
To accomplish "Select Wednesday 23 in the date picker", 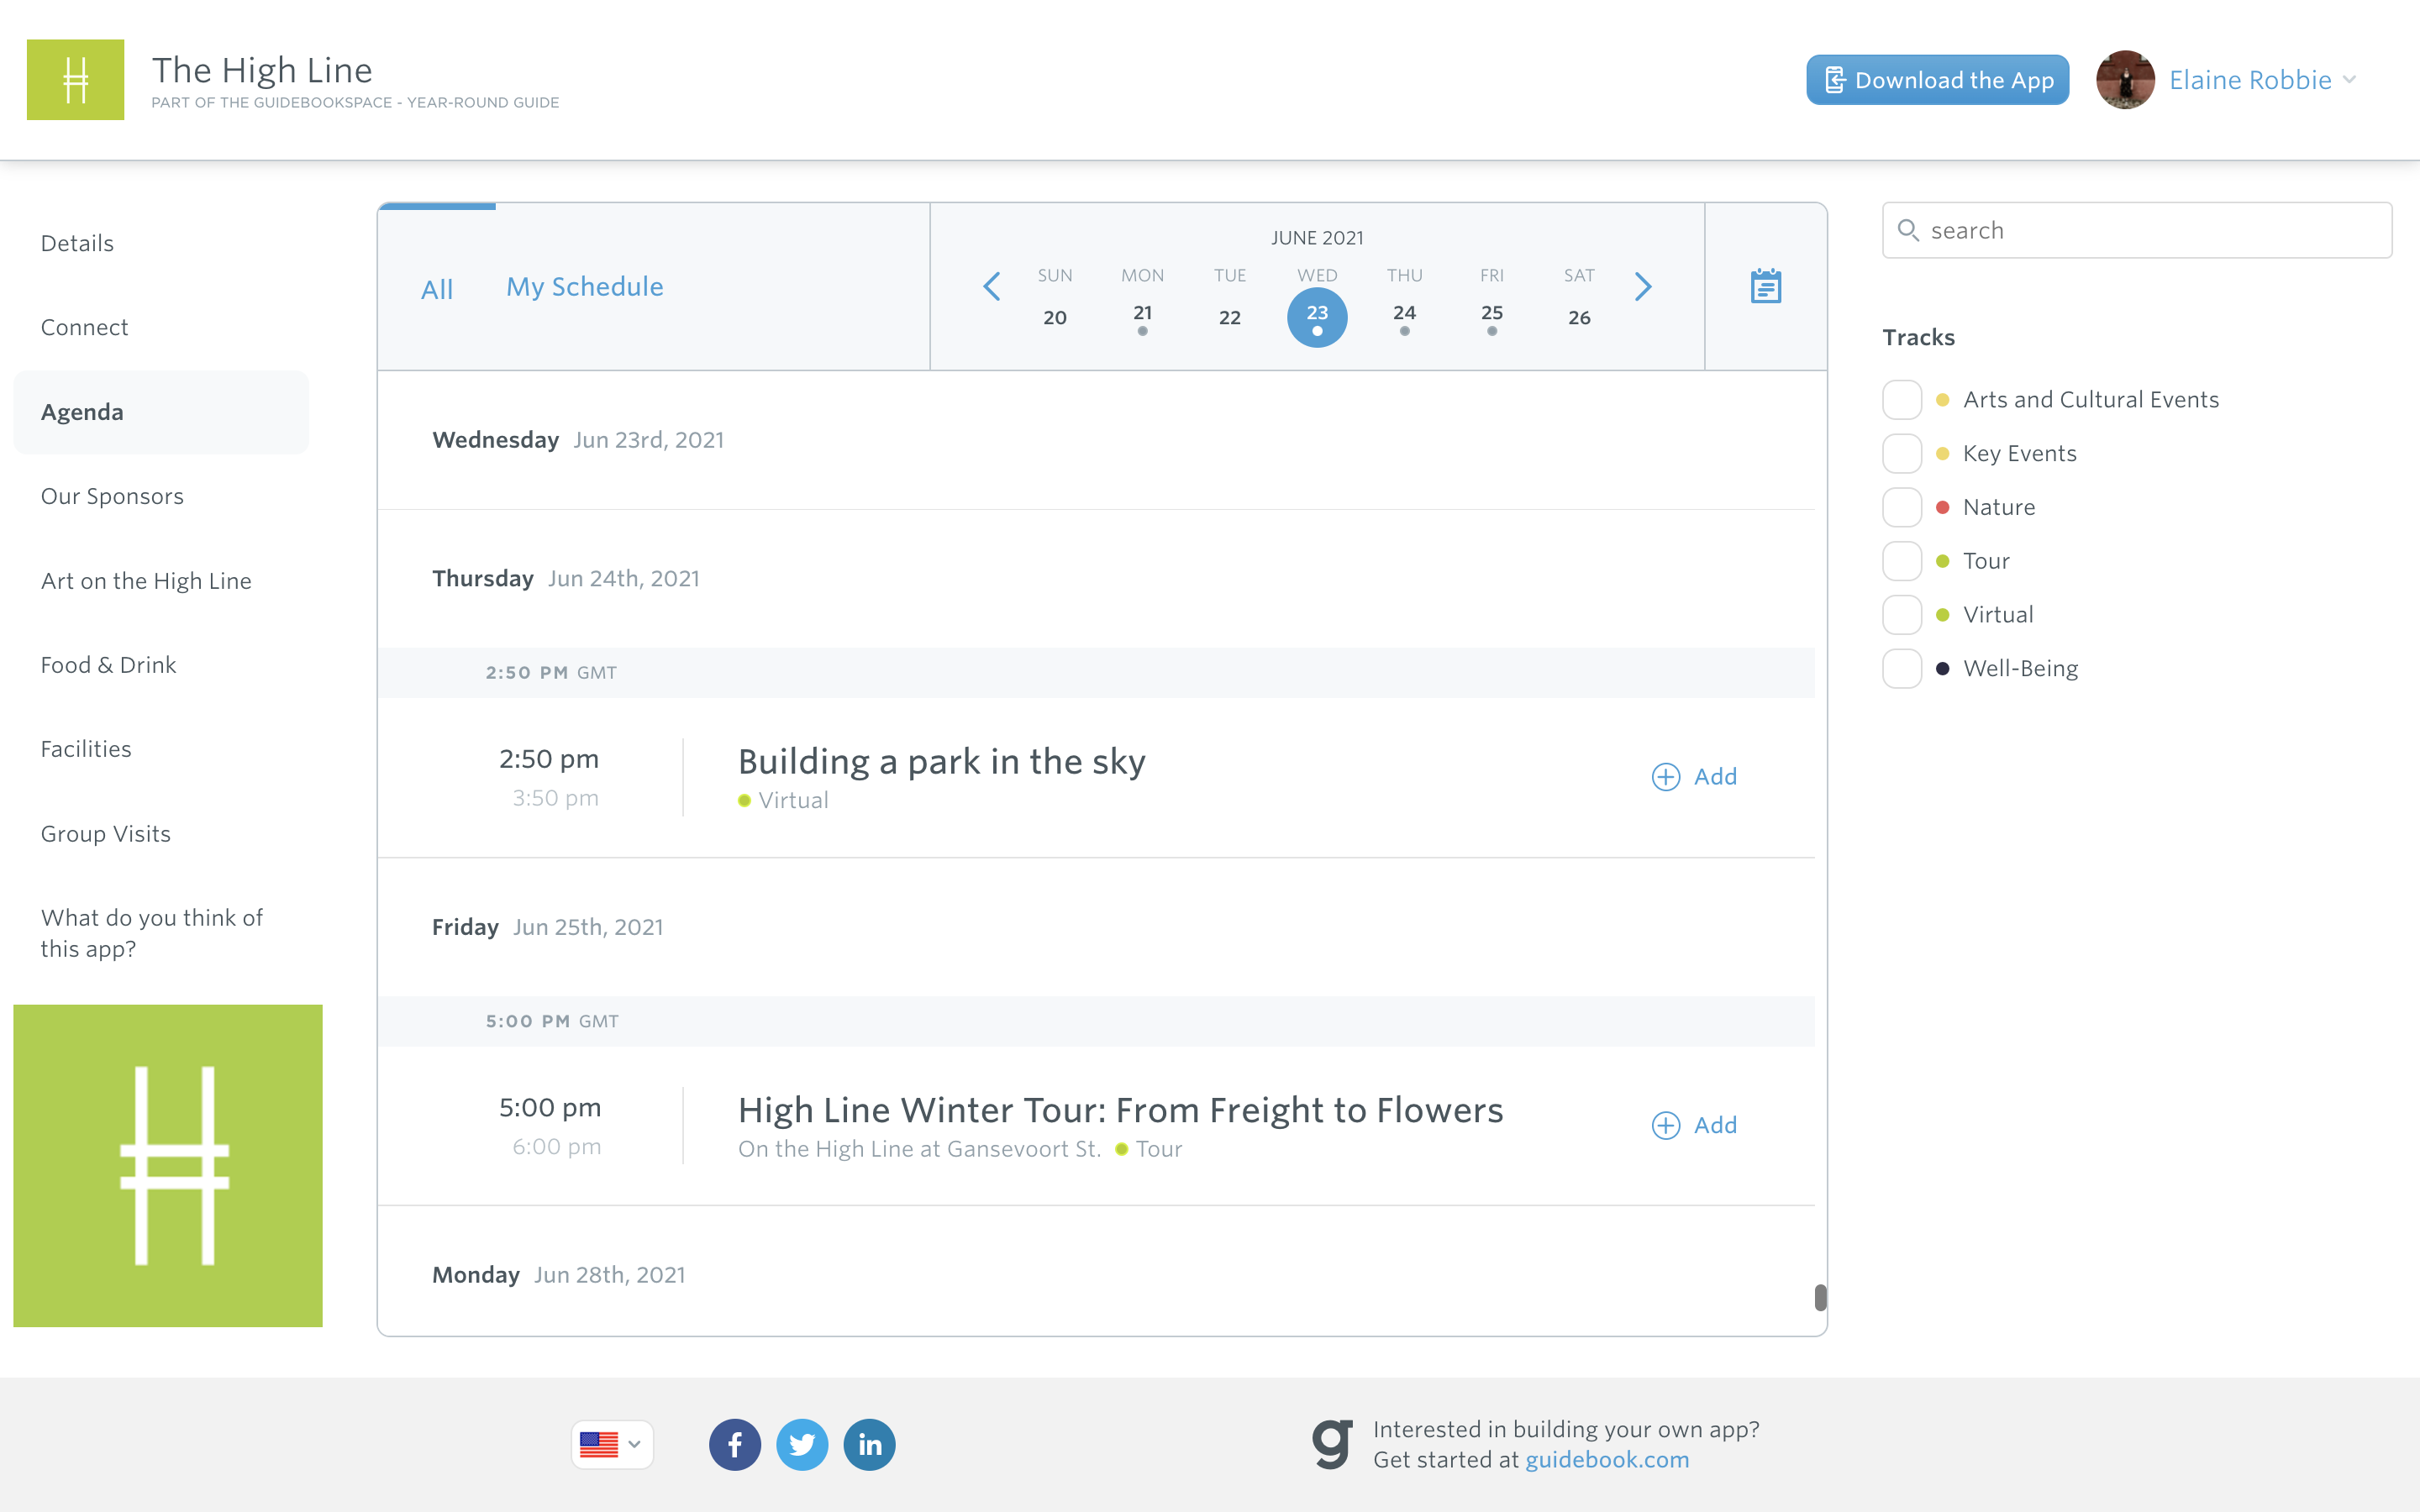I will click(x=1317, y=317).
